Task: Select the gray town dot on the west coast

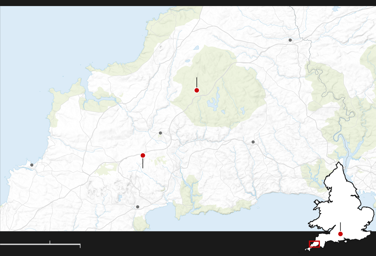Action: pyautogui.click(x=32, y=165)
